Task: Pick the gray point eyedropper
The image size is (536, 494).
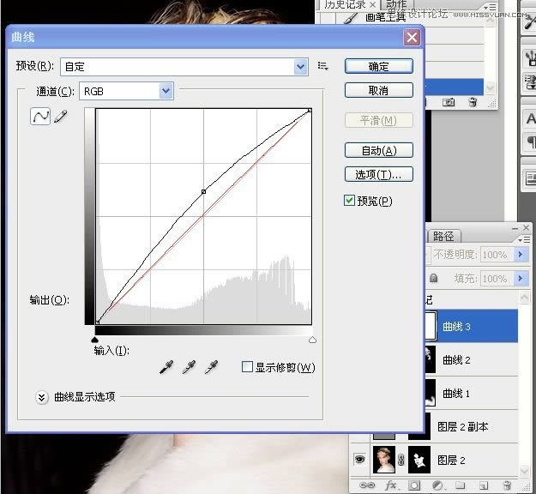Action: tap(190, 368)
